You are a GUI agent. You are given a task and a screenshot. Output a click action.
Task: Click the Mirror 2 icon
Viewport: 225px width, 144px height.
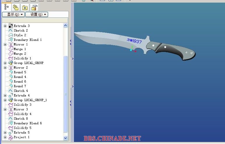[x=10, y=68]
